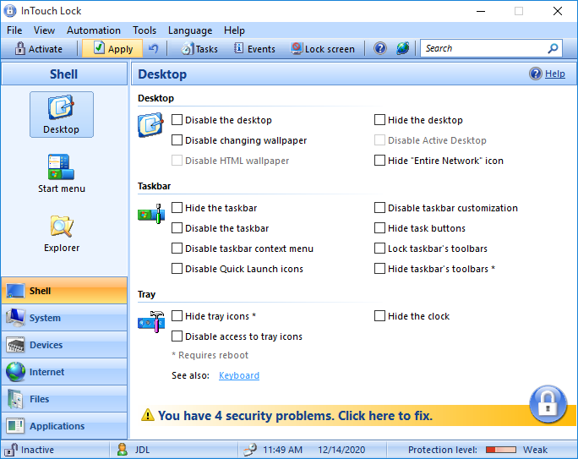Click the clock icon in status bar

point(250,450)
